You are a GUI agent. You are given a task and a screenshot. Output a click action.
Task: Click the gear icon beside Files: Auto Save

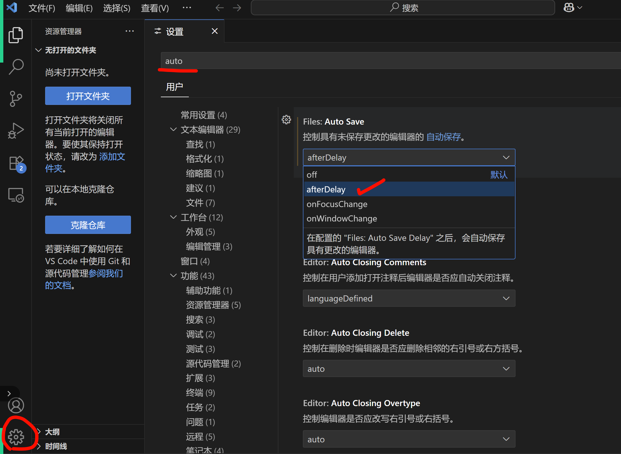pyautogui.click(x=286, y=120)
